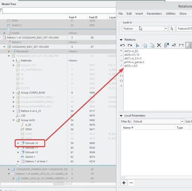The height and width of the screenshot is (191, 192).
Task: Select Extrude 10 in the model tree
Action: pyautogui.click(x=32, y=143)
